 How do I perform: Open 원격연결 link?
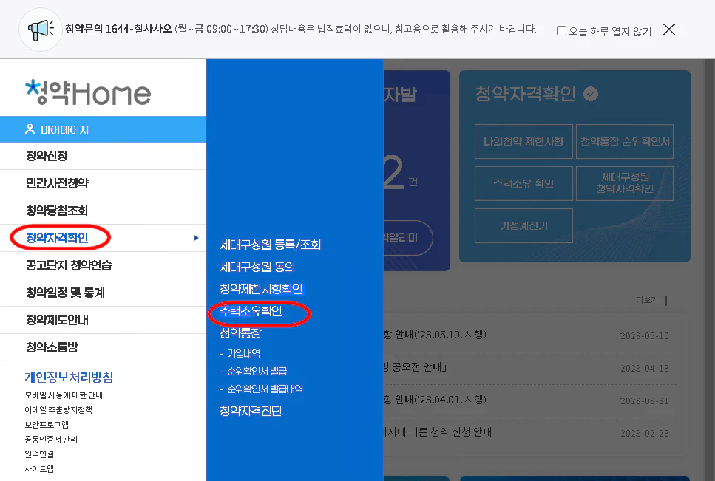coord(39,454)
